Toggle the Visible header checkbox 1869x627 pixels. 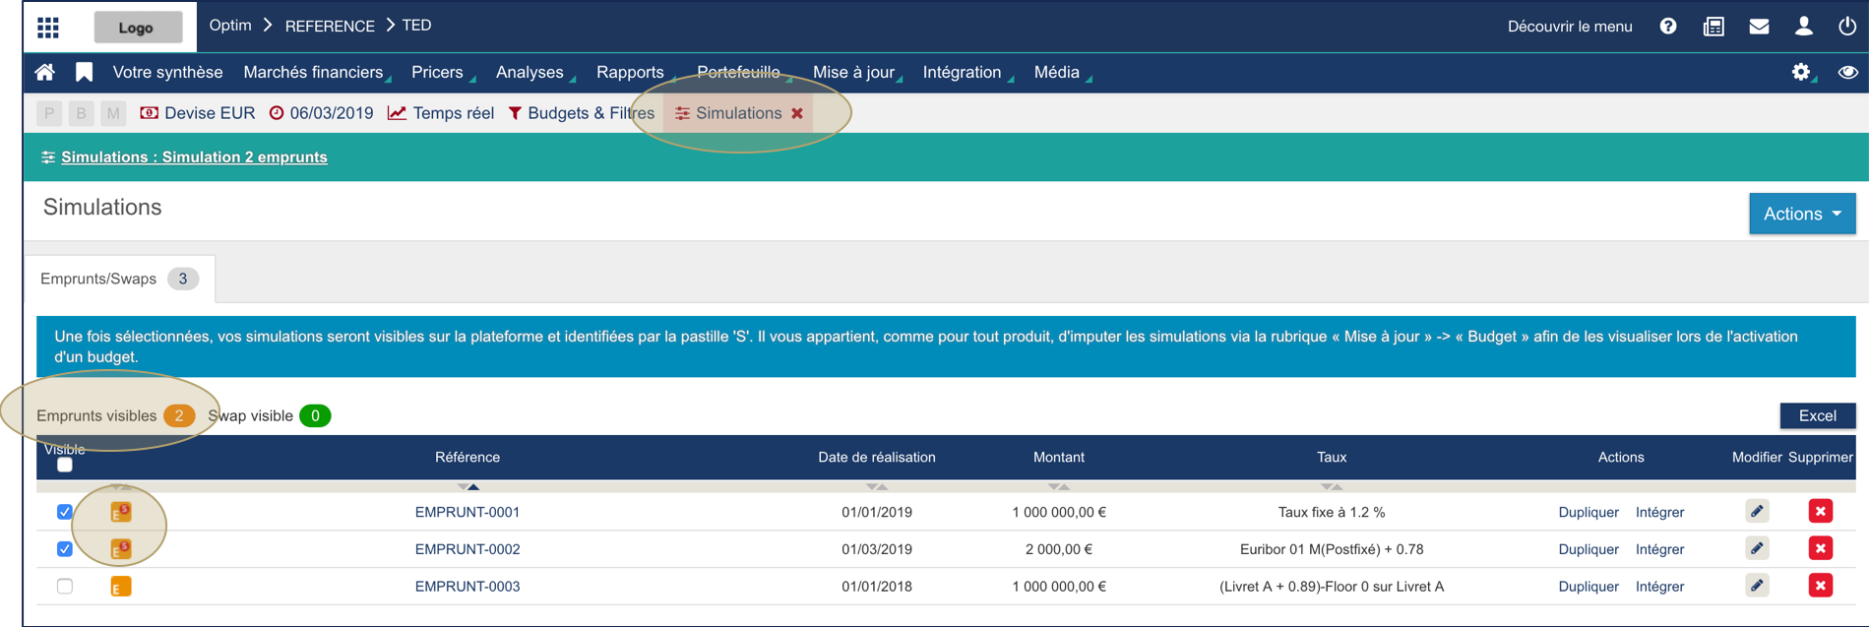(x=65, y=465)
